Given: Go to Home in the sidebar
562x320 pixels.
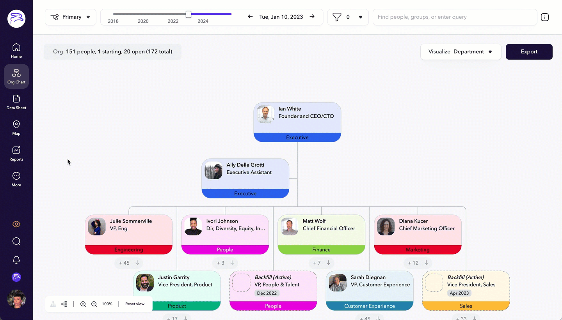Looking at the screenshot, I should [x=16, y=51].
